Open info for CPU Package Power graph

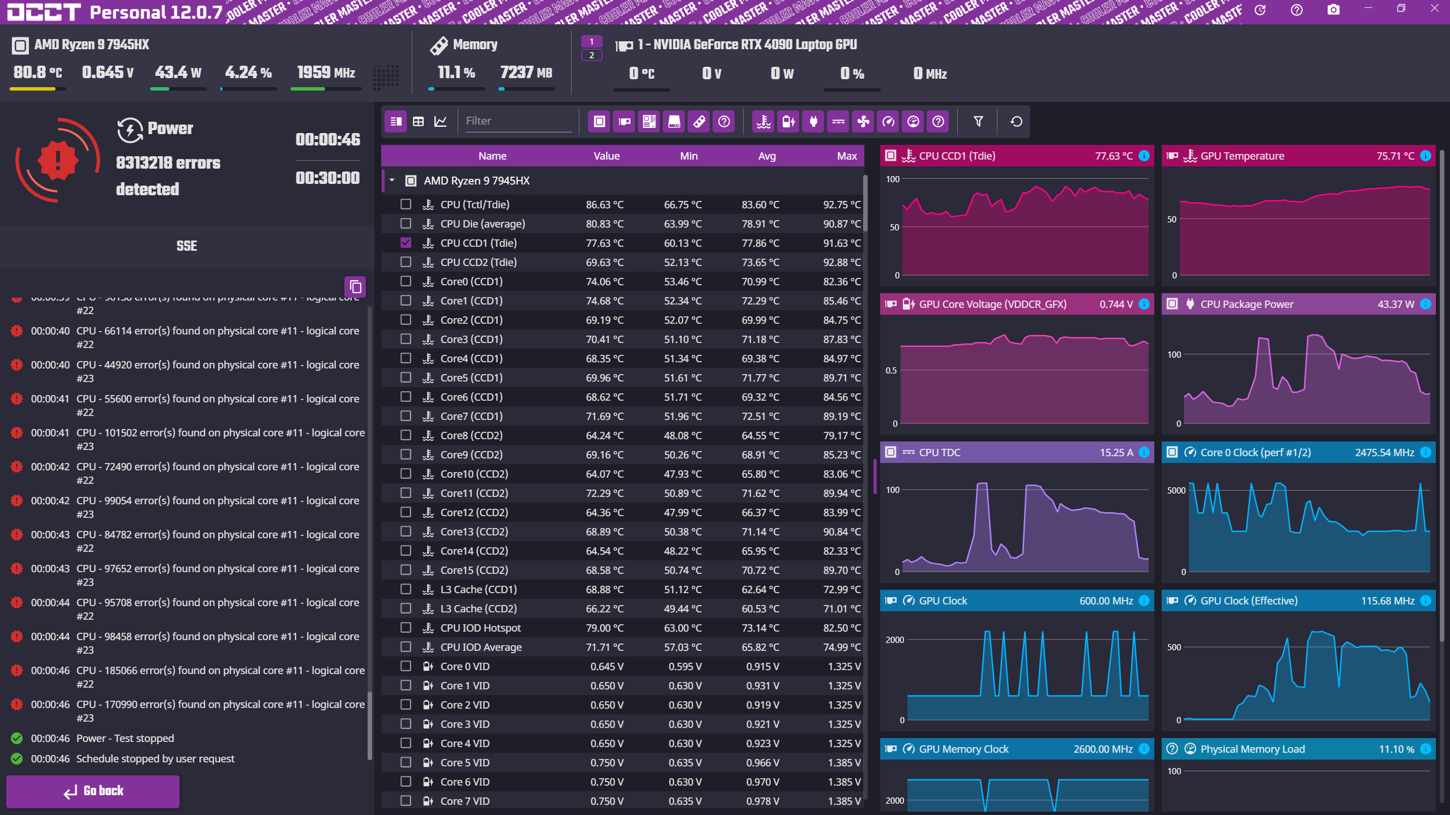click(1426, 304)
